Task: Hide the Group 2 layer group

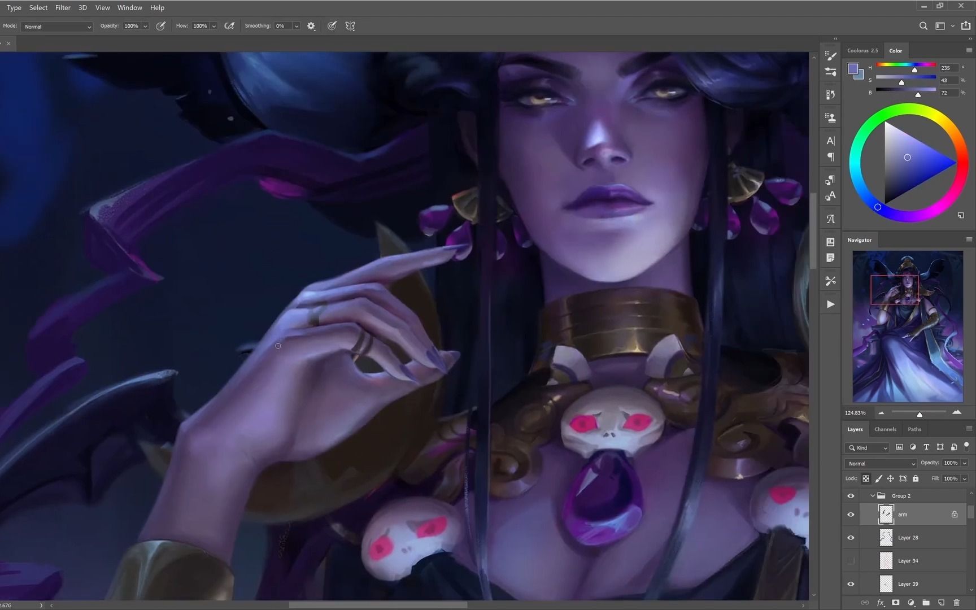Action: click(x=851, y=496)
